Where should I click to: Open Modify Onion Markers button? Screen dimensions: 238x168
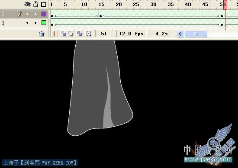coord(89,34)
